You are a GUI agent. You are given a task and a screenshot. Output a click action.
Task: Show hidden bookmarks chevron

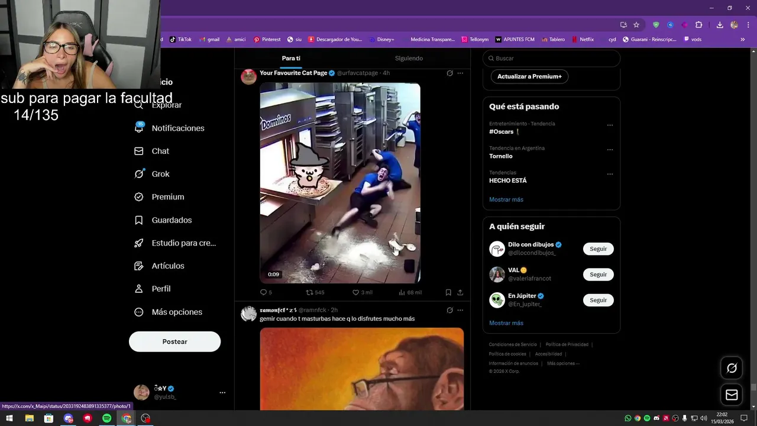click(x=743, y=40)
